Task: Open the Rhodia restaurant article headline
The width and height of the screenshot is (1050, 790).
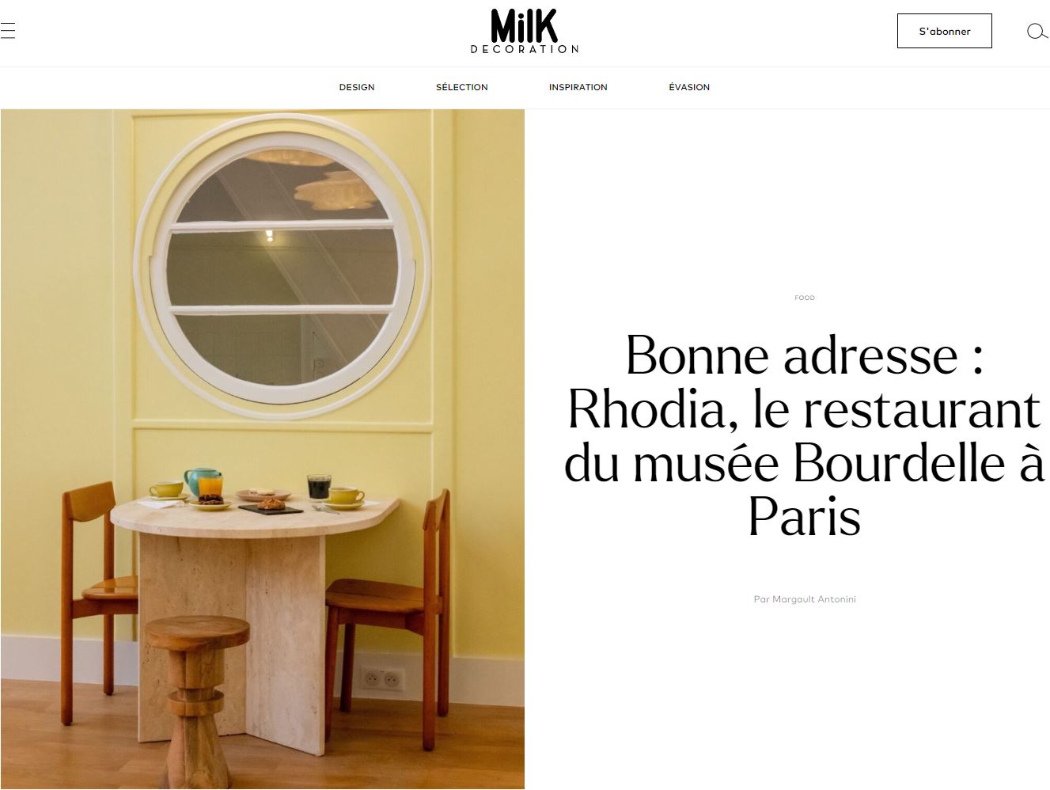Action: tap(805, 435)
